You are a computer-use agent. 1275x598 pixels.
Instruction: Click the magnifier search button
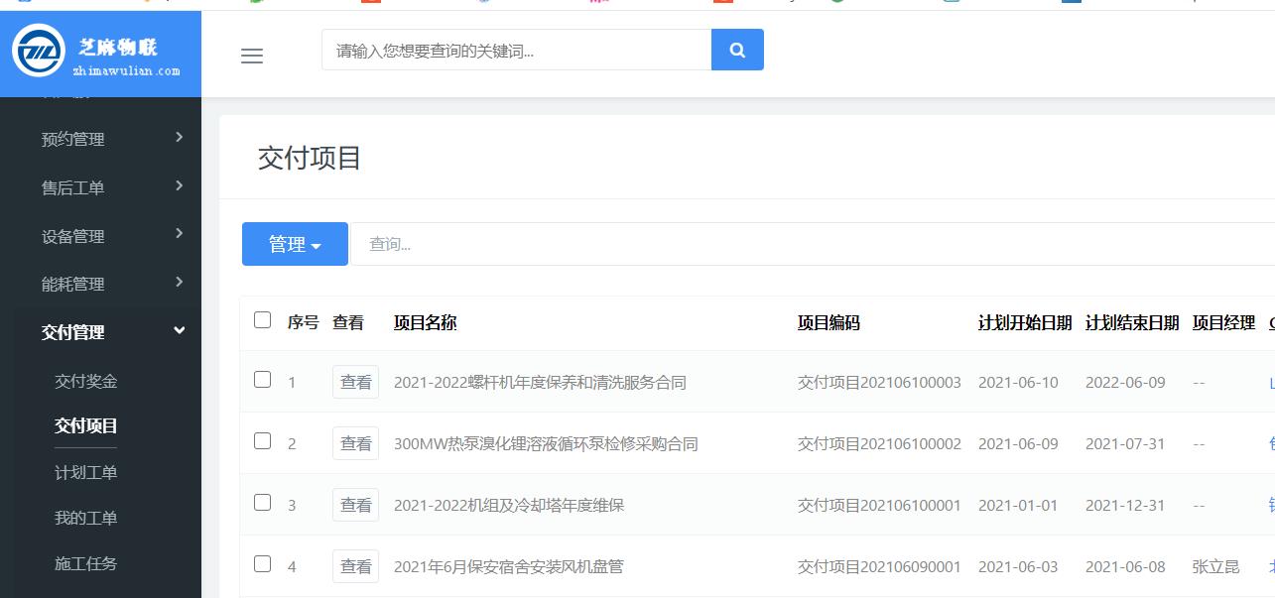(x=737, y=50)
